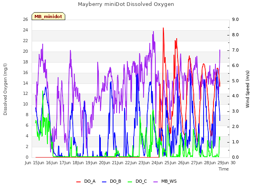253x189 pixels.
Task: Click the red DO_A legend swatch
Action: (78, 182)
